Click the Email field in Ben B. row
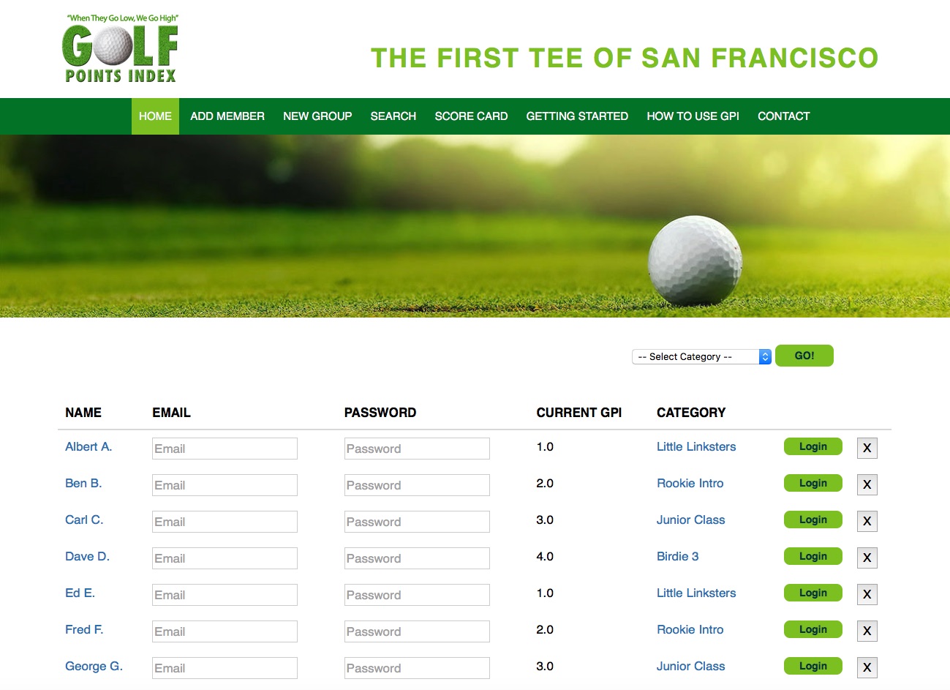The height and width of the screenshot is (690, 950). [x=225, y=485]
